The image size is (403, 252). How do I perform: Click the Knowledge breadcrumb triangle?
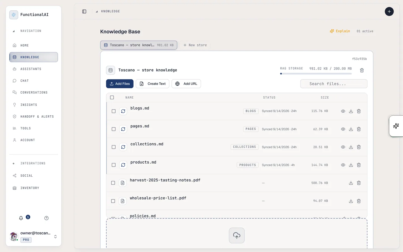[97, 11]
